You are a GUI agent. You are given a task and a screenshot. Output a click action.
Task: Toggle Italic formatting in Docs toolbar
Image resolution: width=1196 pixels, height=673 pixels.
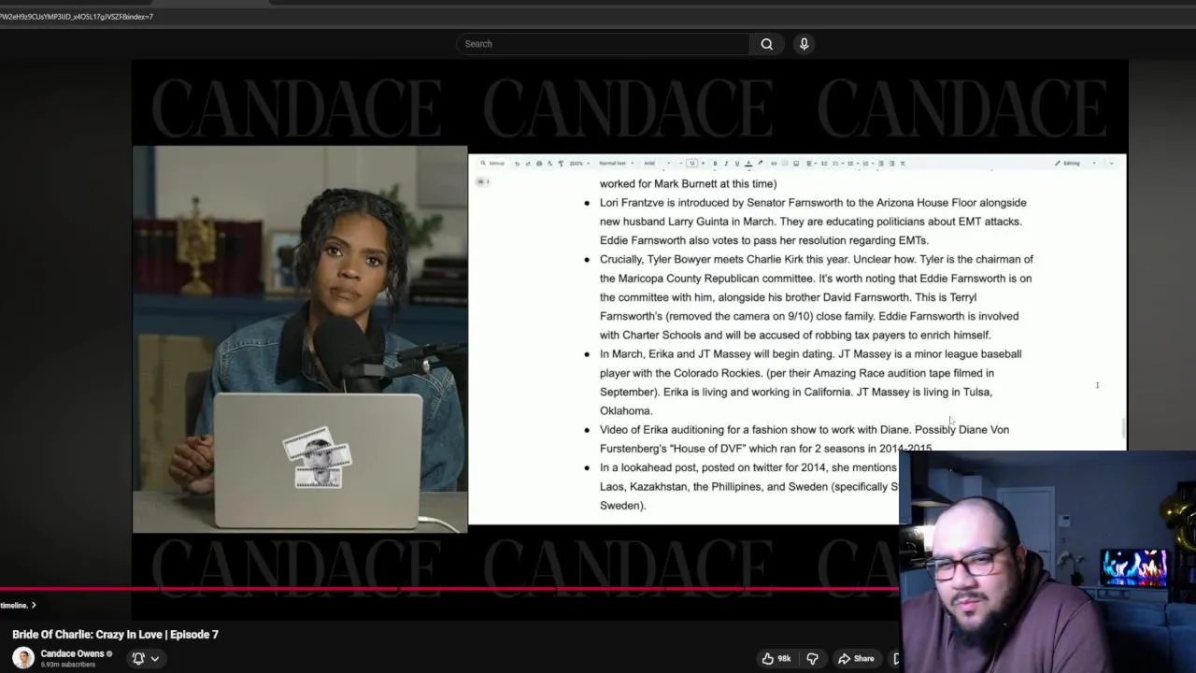pos(726,164)
